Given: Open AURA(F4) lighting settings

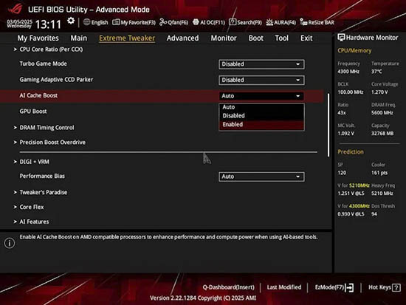Looking at the screenshot, I should [x=281, y=23].
